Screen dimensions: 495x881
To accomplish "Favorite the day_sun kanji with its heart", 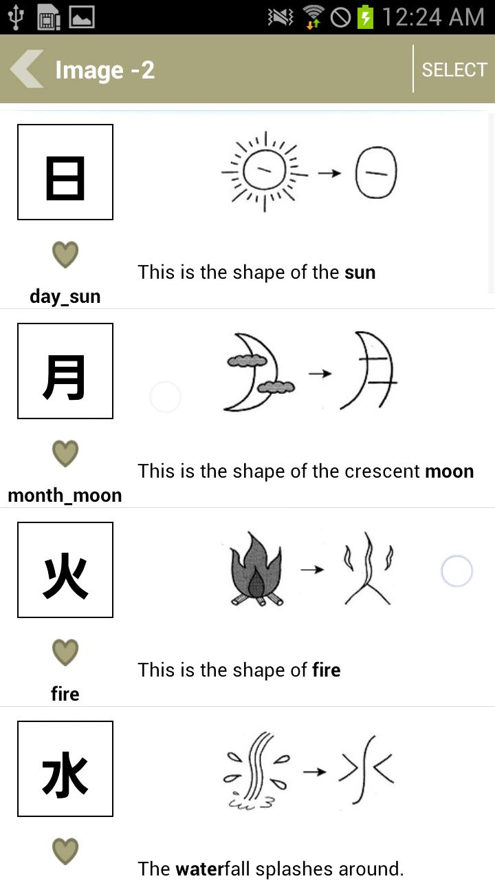I will [x=65, y=255].
